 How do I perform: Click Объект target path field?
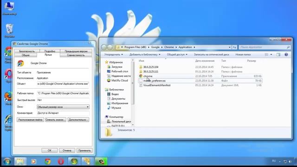pyautogui.click(x=63, y=83)
